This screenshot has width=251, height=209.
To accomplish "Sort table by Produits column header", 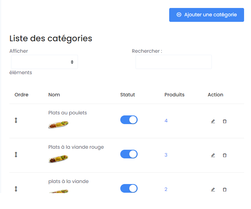I will [174, 95].
